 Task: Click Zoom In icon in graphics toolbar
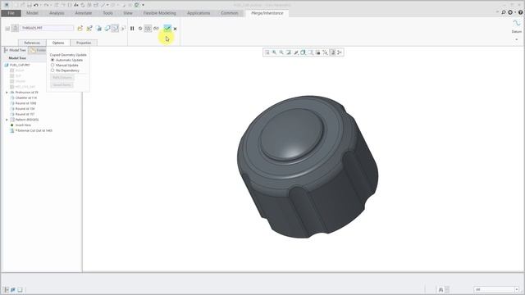click(274, 52)
